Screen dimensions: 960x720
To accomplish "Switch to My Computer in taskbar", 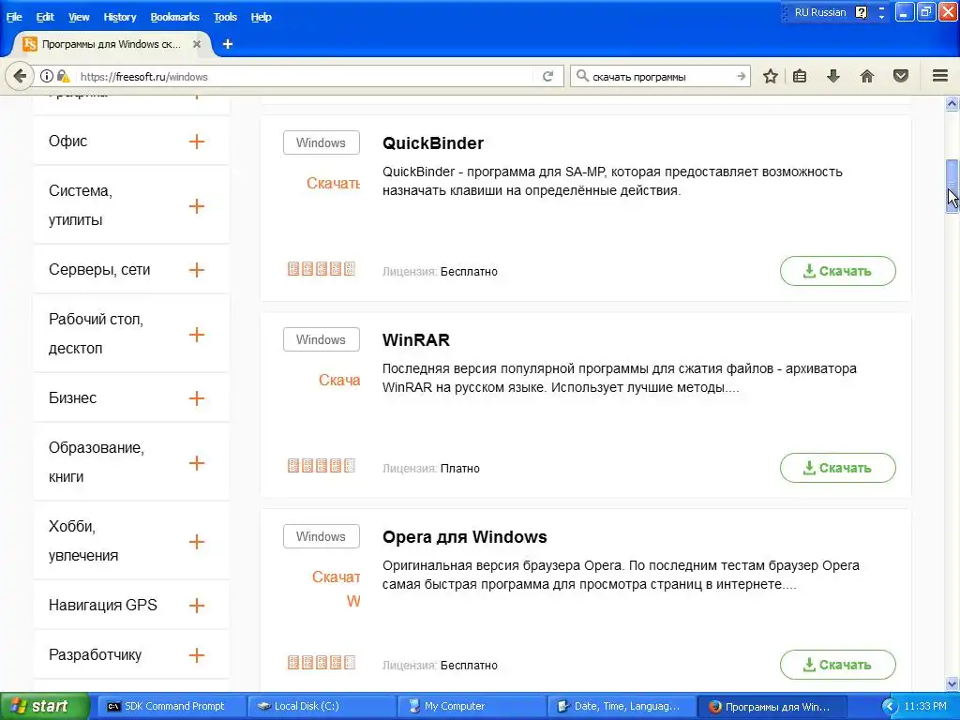I will [472, 707].
